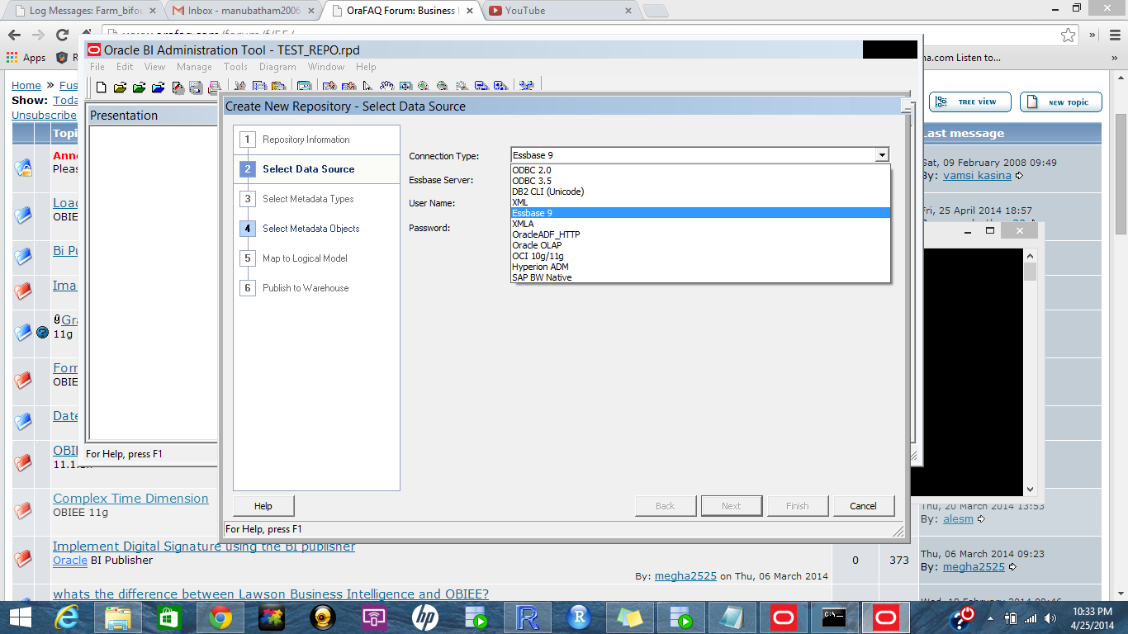Click the Paste clipboard toolbar icon
This screenshot has width=1128, height=634.
[278, 86]
